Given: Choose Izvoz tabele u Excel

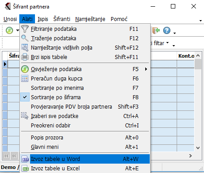Looking at the screenshot, I should pos(85,169).
